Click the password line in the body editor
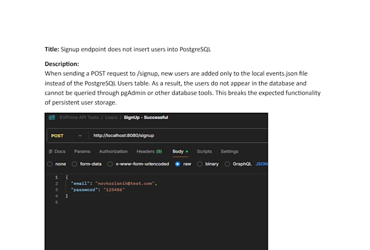Image resolution: width=370 pixels, height=250 pixels. pyautogui.click(x=98, y=190)
